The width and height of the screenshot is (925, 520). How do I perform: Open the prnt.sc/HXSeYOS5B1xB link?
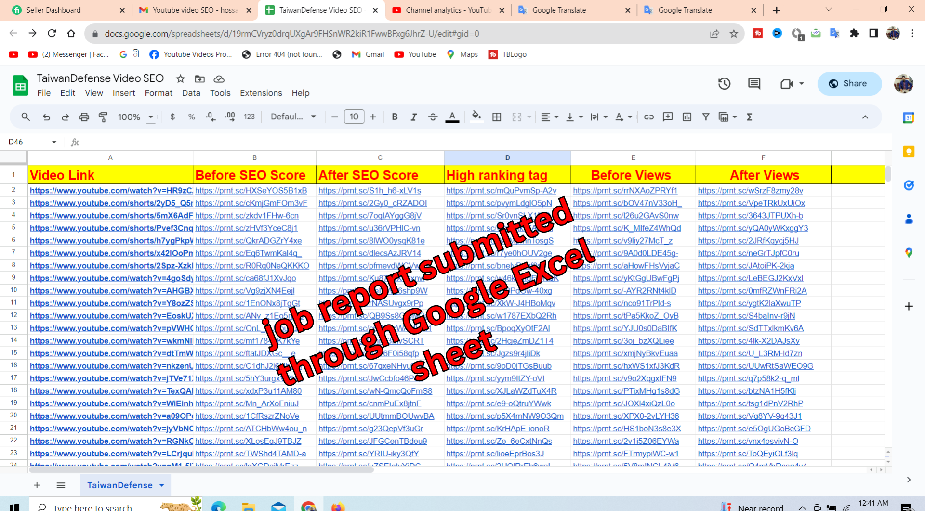click(251, 191)
